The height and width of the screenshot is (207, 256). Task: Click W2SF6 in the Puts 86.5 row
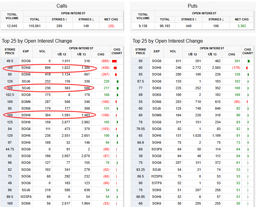(156, 176)
